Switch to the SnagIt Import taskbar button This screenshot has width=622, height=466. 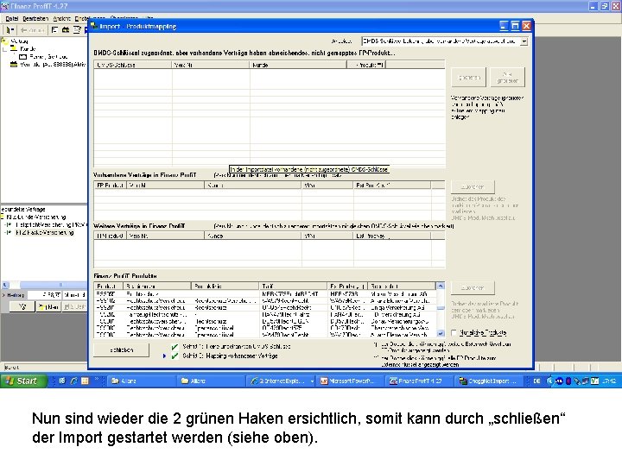coord(488,381)
